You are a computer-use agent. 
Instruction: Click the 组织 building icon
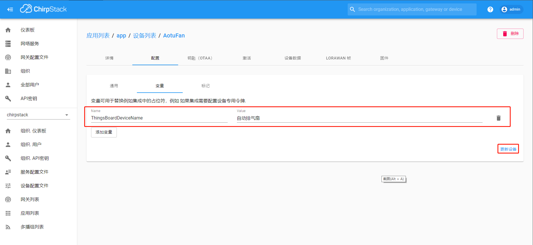click(8, 71)
